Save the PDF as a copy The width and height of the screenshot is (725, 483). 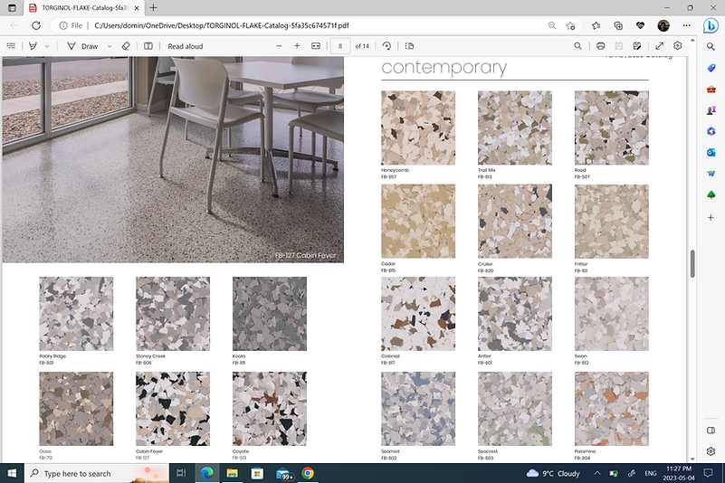point(636,46)
